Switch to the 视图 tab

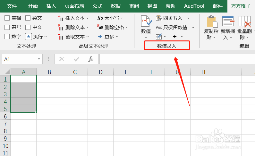click(152, 6)
